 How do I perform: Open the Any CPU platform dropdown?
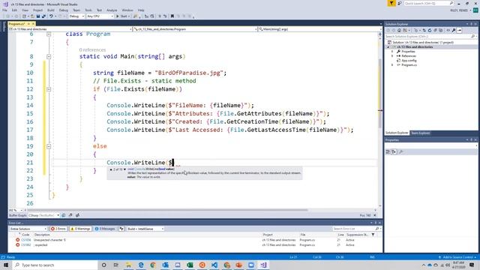tap(100, 16)
